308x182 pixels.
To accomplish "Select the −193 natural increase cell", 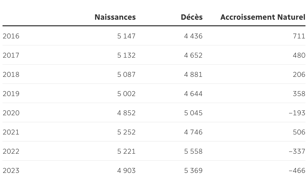I will click(x=297, y=113).
